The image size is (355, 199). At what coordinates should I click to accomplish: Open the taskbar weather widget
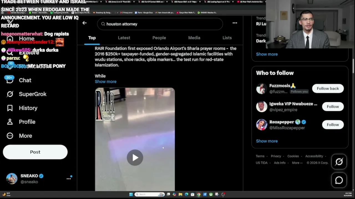pyautogui.click(x=7, y=194)
